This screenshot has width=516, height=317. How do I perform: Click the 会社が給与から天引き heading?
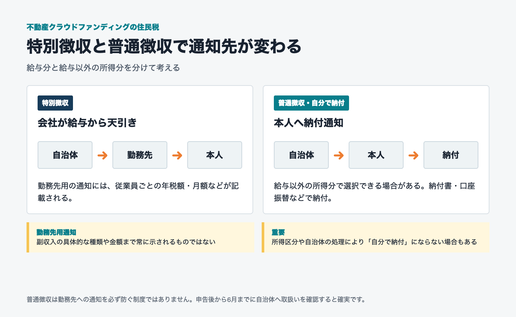tap(87, 123)
